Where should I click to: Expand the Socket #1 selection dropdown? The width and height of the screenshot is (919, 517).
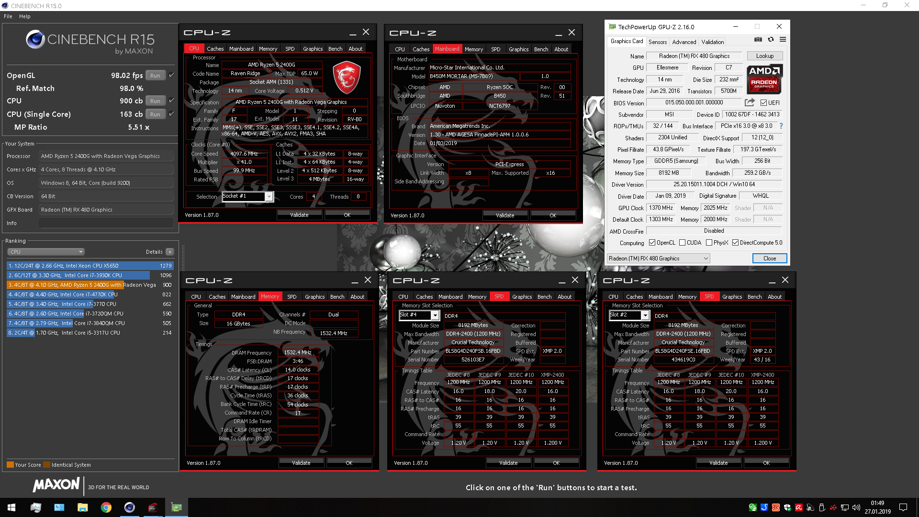pos(269,196)
